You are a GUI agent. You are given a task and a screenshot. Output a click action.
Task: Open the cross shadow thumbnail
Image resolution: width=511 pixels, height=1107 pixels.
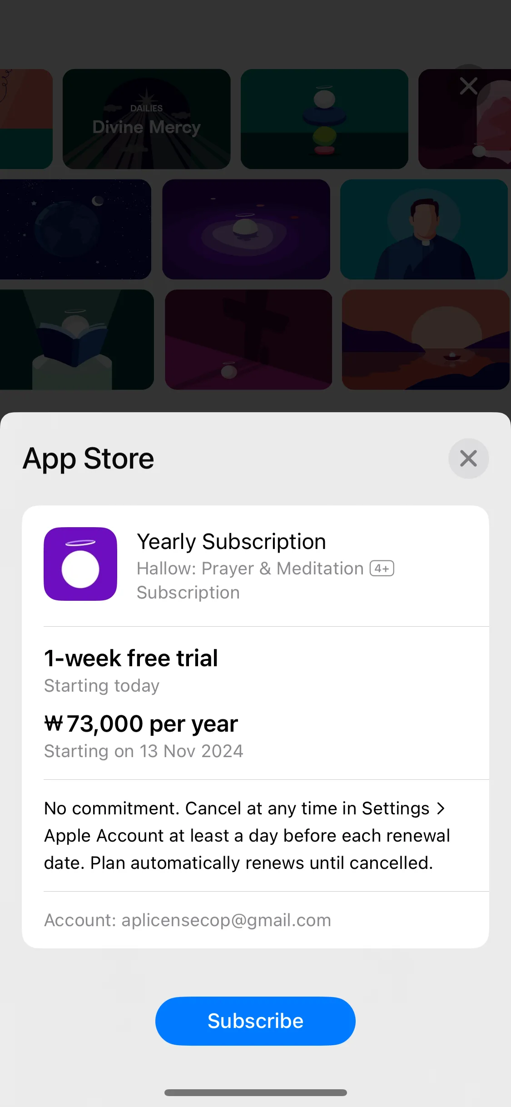coord(248,339)
